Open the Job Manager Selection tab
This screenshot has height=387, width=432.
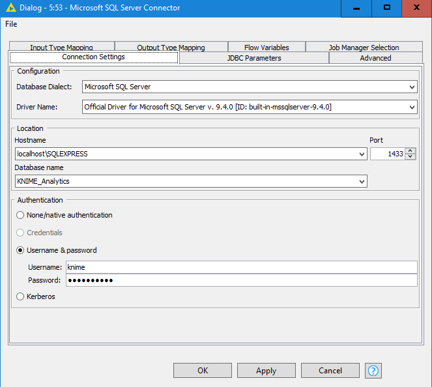coord(364,47)
